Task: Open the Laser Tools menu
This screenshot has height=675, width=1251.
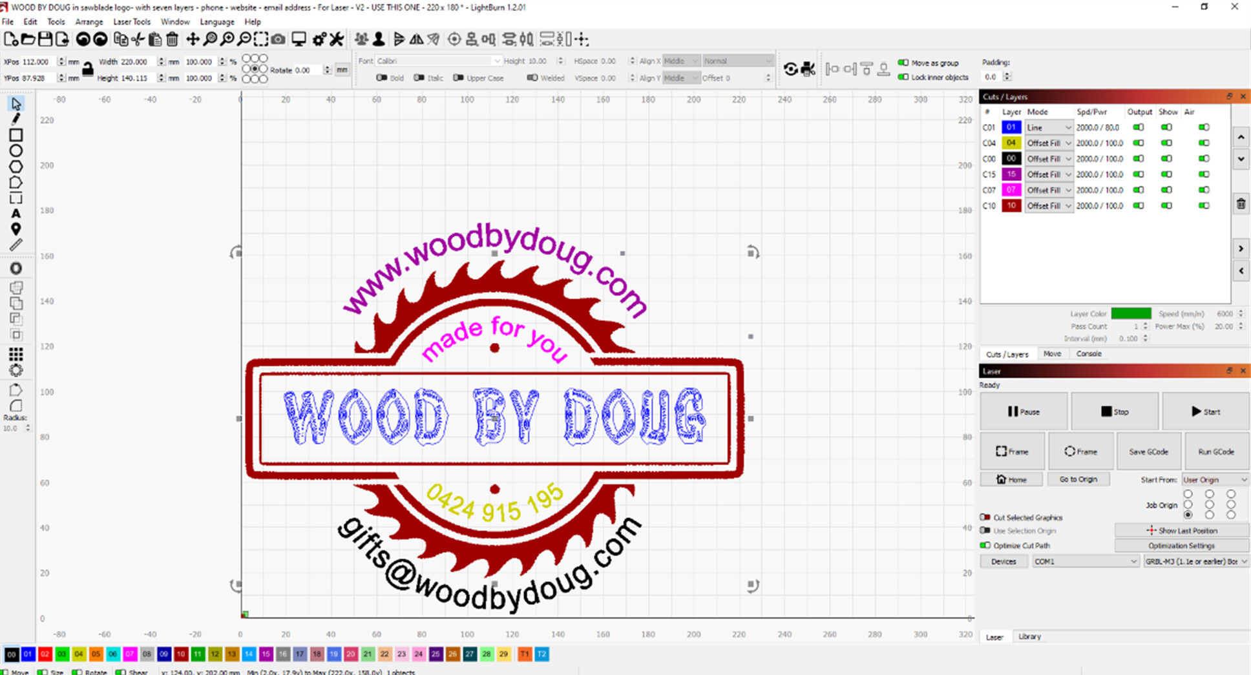Action: point(132,22)
